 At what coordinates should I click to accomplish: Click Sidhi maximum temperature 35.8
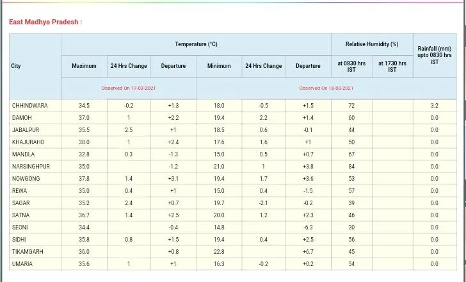tap(84, 240)
